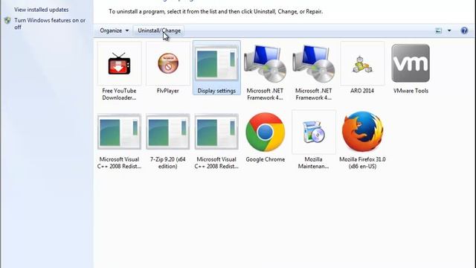
Task: Select the Microsoft Visual C++ 2008 icon beside Google Chrome
Action: coord(216,132)
